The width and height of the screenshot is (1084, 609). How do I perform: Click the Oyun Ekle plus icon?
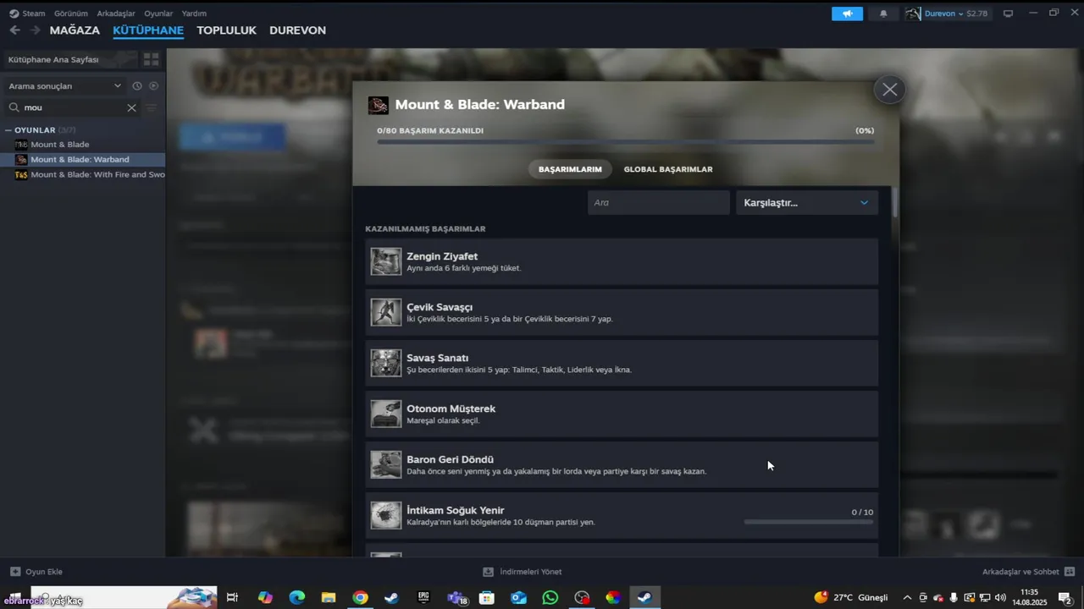pyautogui.click(x=15, y=572)
